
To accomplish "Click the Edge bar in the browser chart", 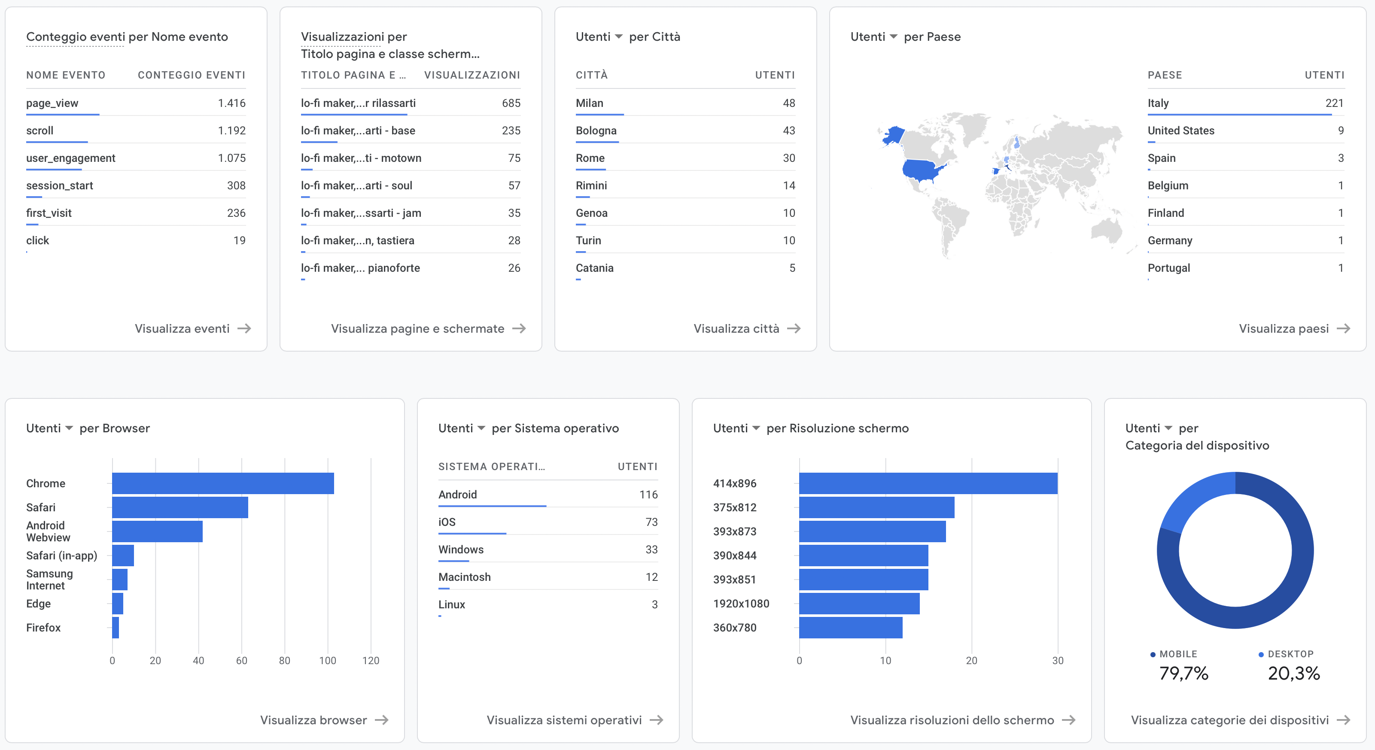I will click(117, 604).
